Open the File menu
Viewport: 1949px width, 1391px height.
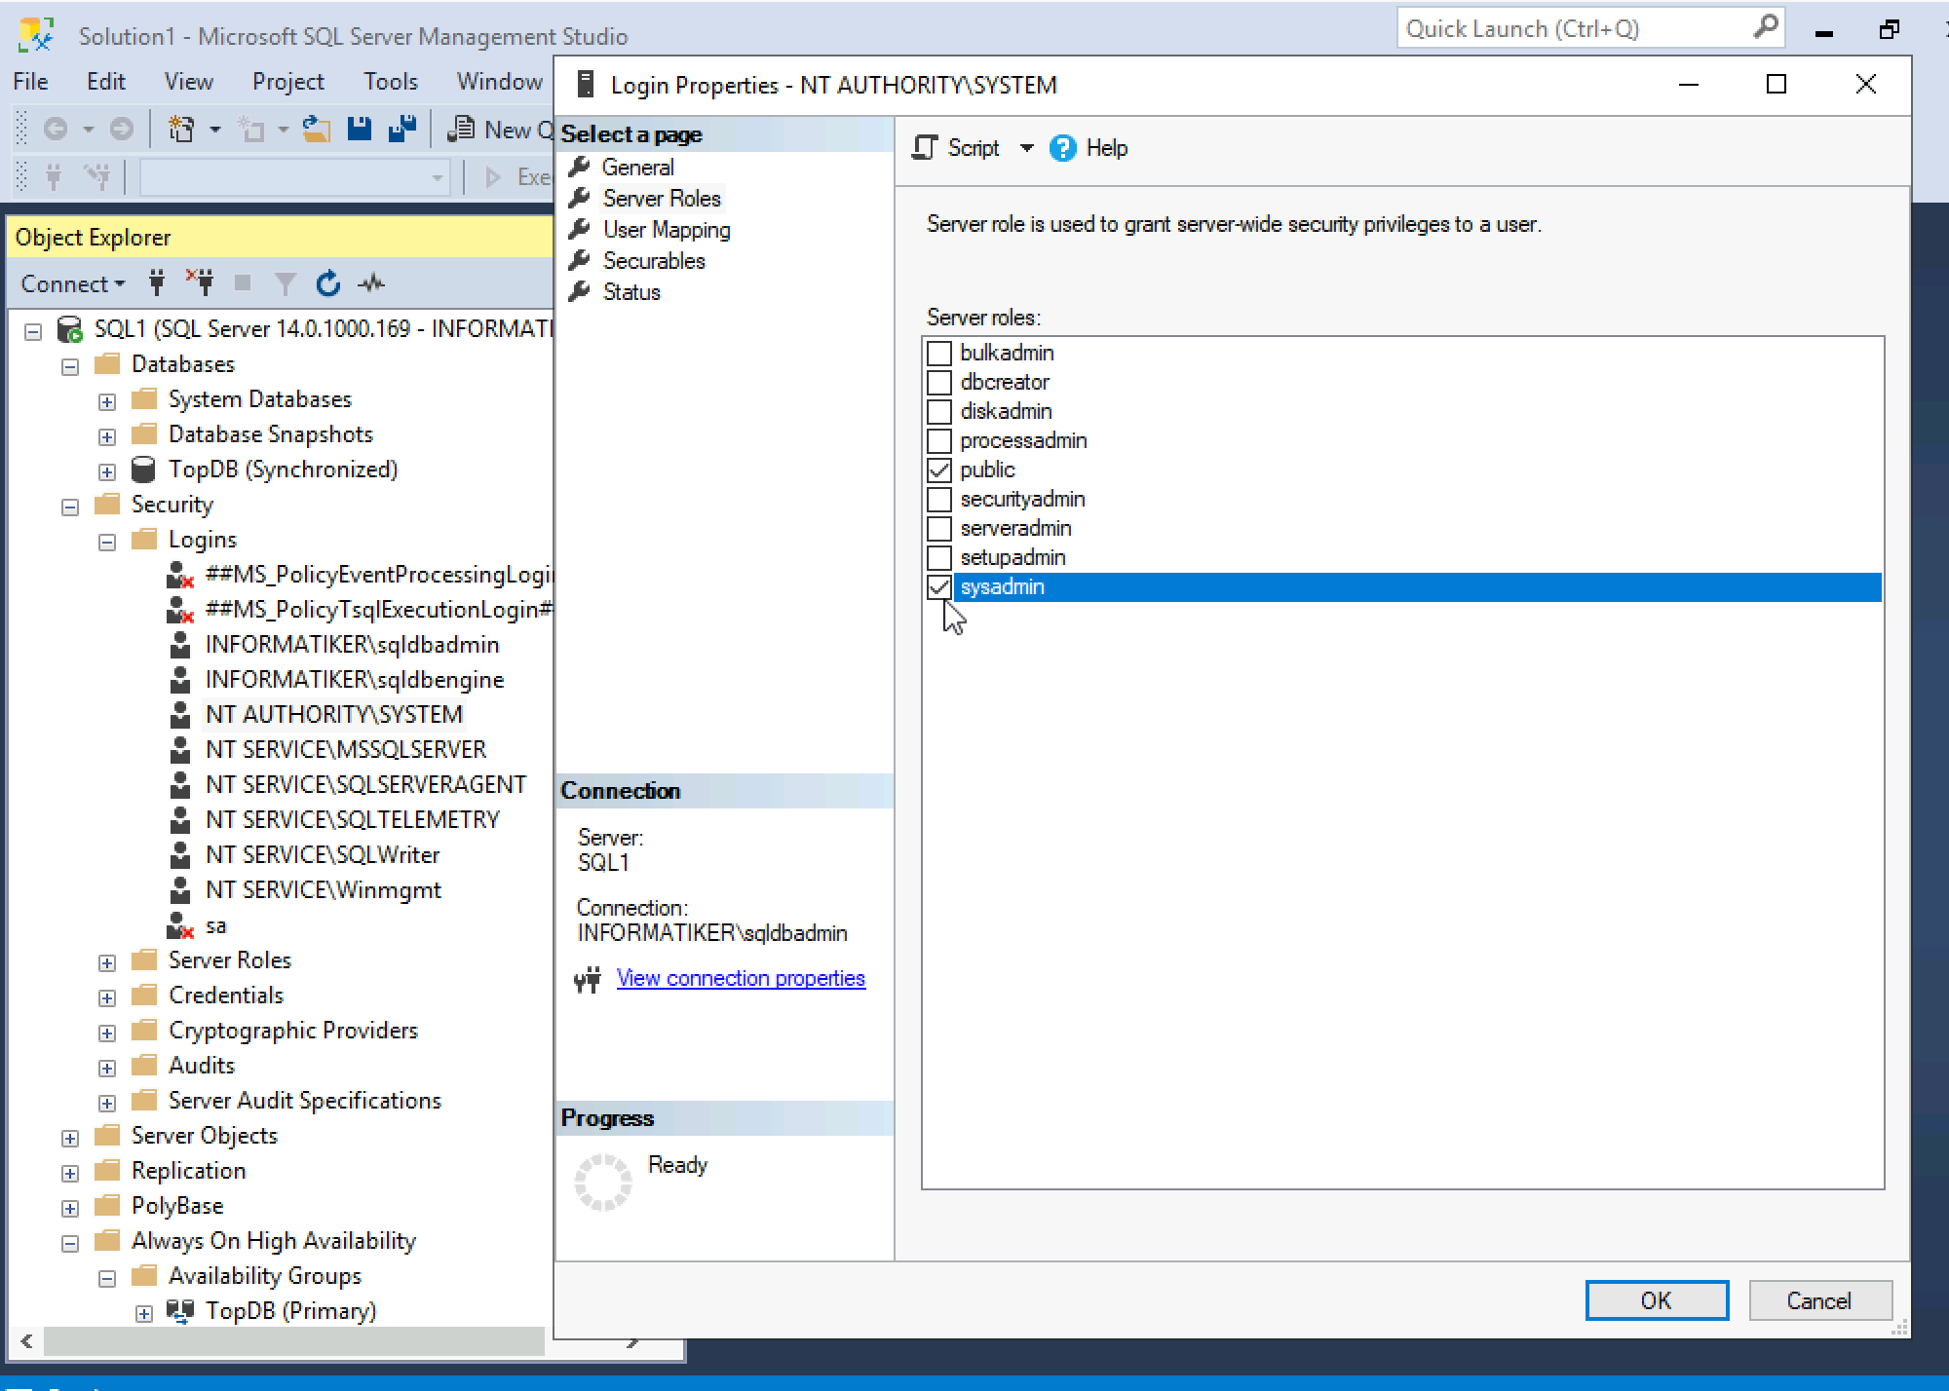pyautogui.click(x=31, y=82)
